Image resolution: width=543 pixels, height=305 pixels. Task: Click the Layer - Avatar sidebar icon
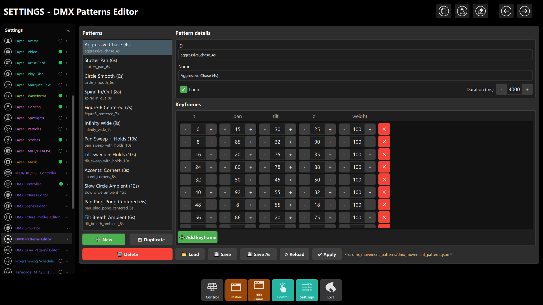pyautogui.click(x=8, y=41)
